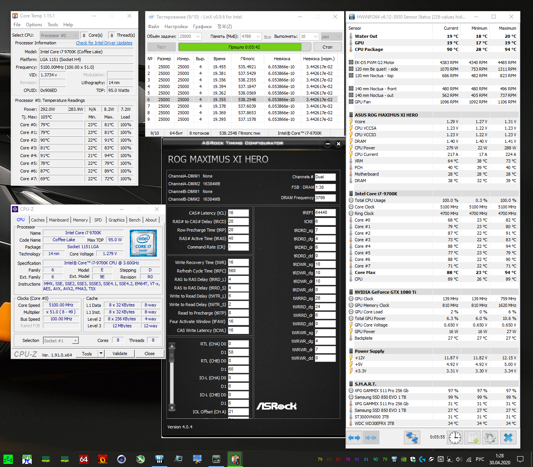Open the spider tray icon
The image size is (533, 467).
(441, 459)
